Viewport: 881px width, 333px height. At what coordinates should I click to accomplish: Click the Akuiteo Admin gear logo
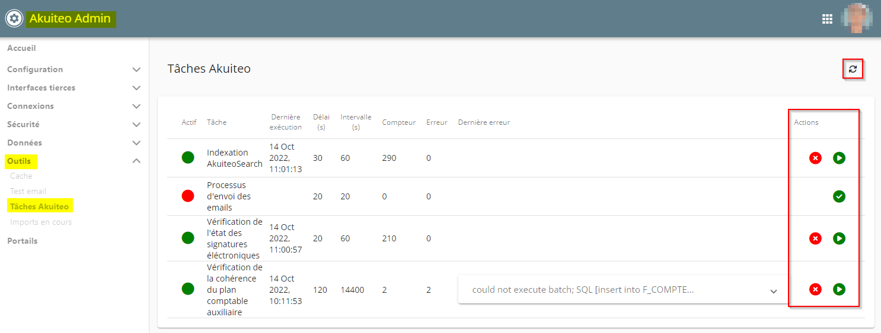click(14, 19)
